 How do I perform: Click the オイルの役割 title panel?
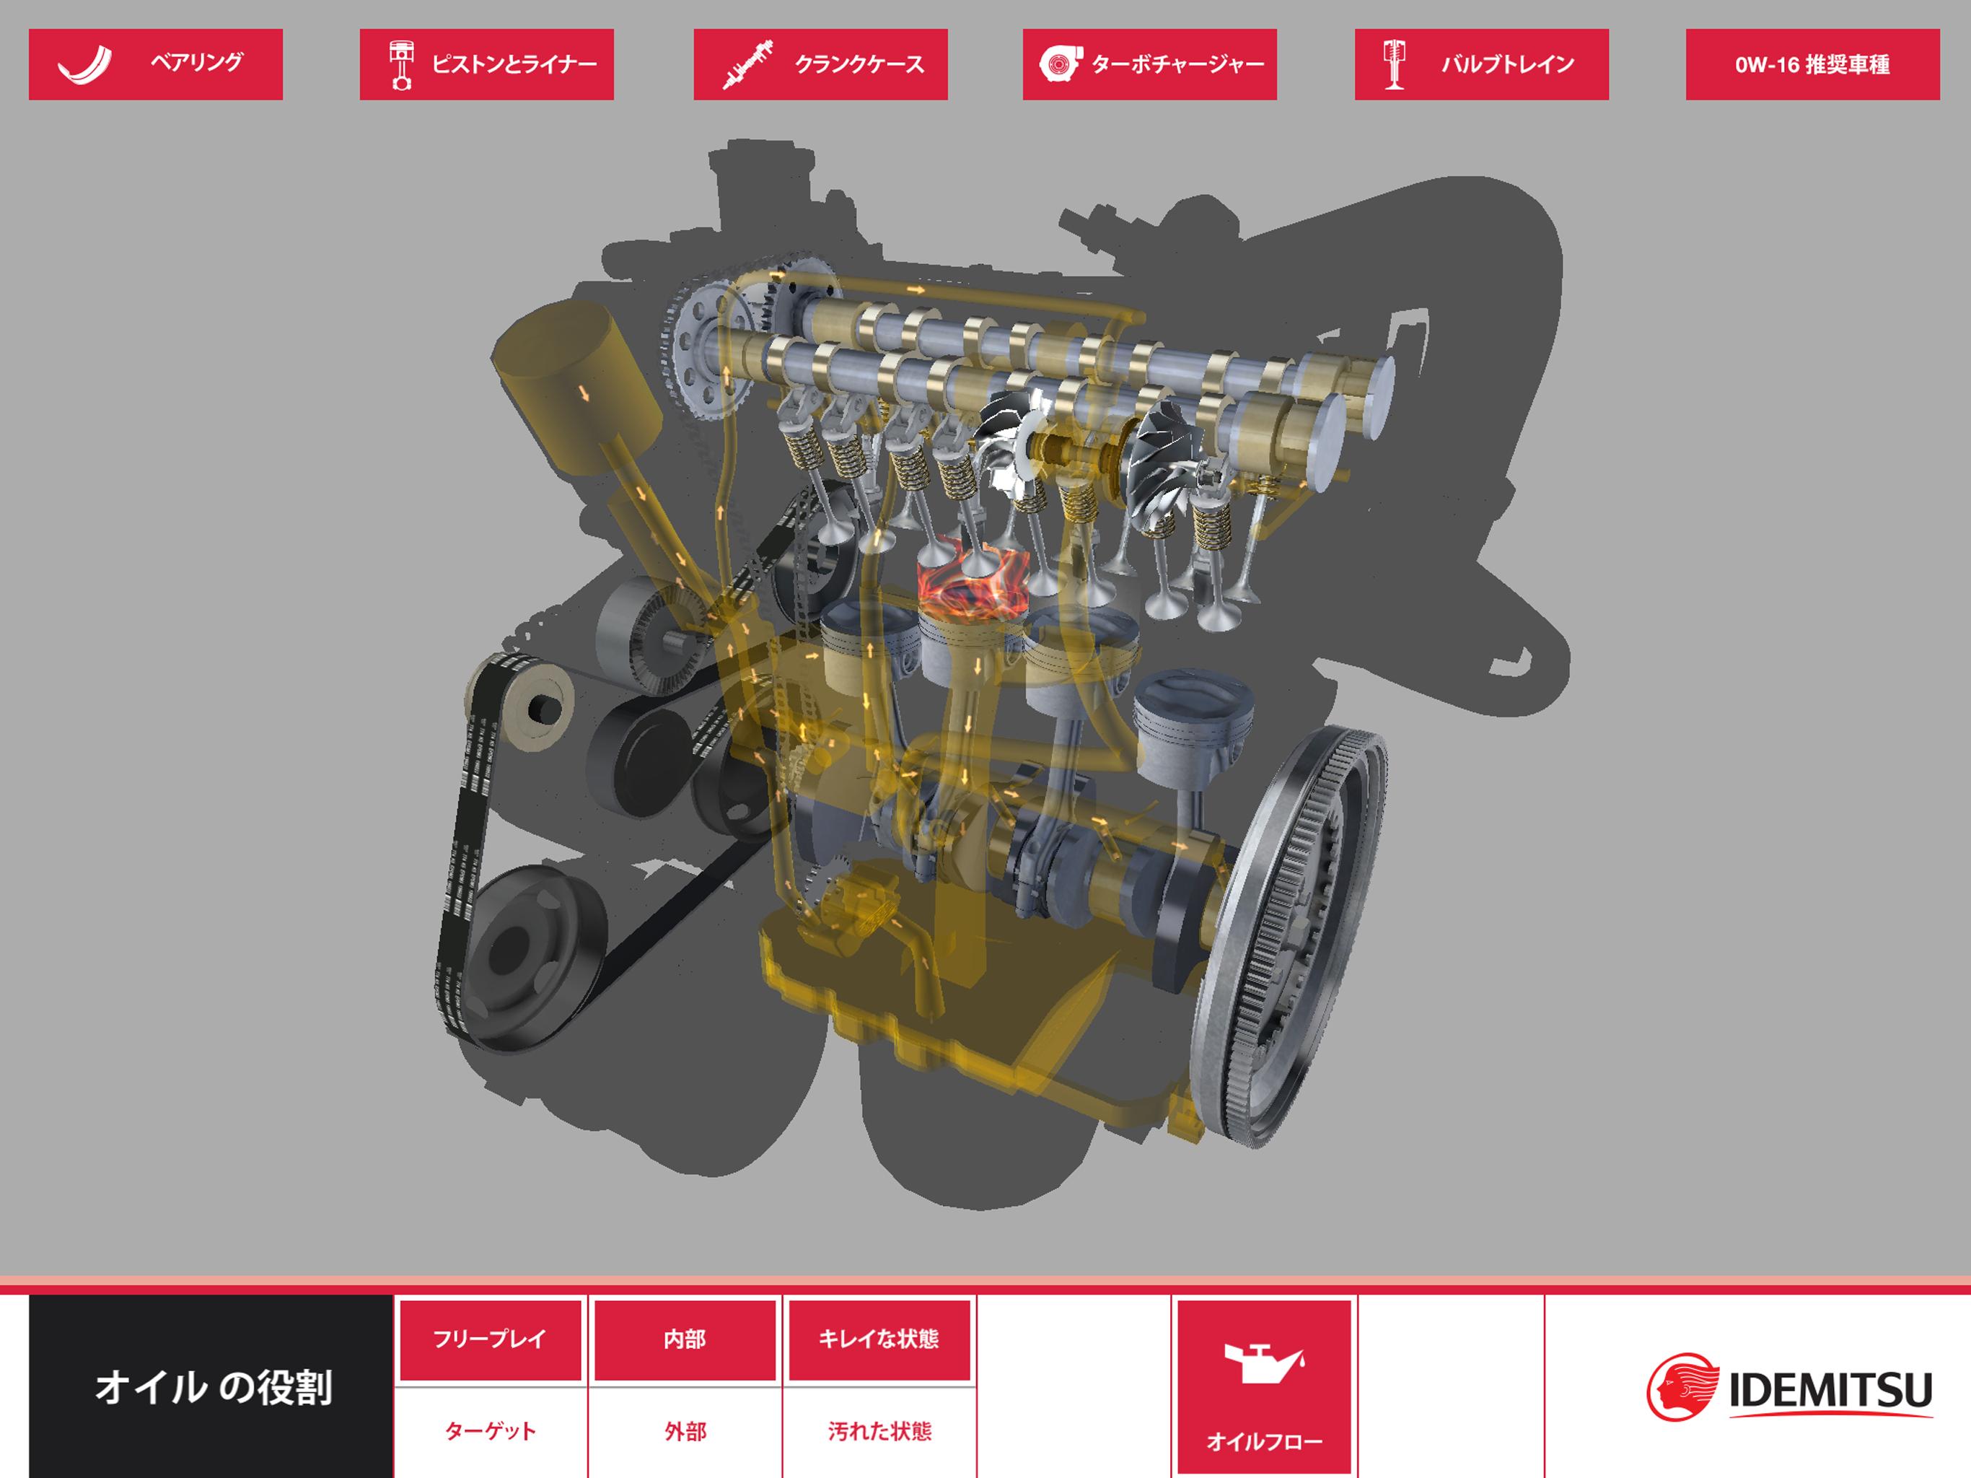tap(211, 1387)
